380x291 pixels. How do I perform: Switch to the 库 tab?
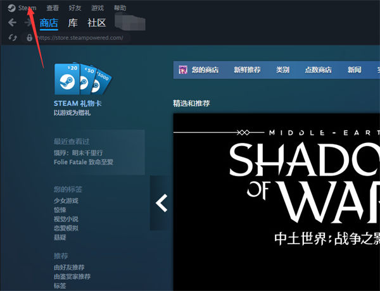click(72, 23)
